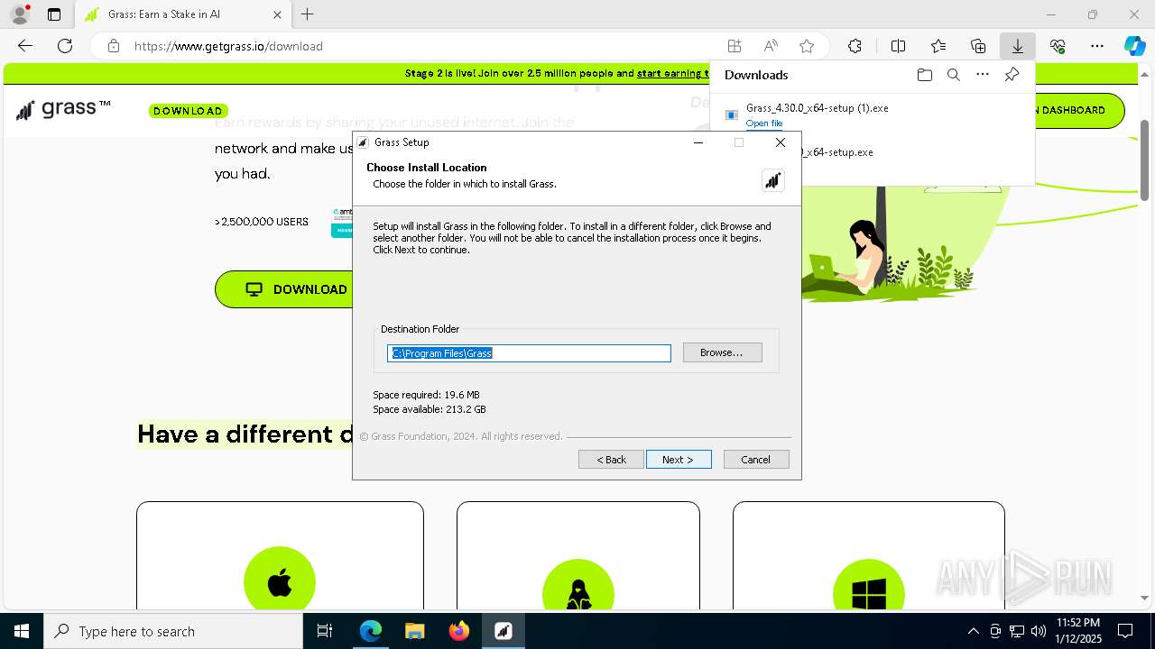
Task: Toggle Read aloud in address bar
Action: coord(771,46)
